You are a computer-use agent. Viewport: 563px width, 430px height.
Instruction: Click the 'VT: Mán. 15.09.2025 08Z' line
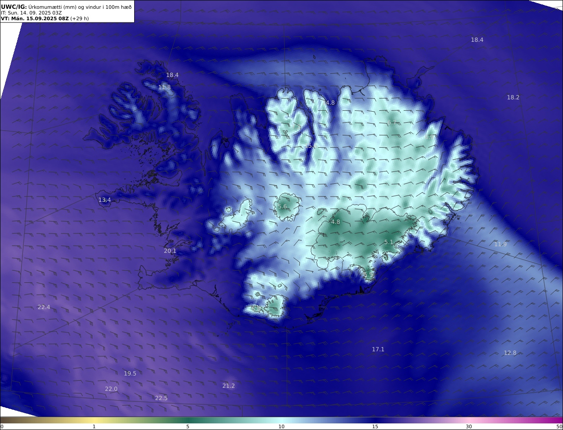(x=35, y=18)
